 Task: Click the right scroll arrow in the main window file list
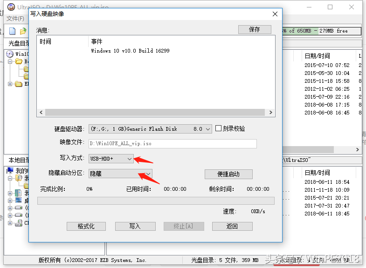pos(357,149)
